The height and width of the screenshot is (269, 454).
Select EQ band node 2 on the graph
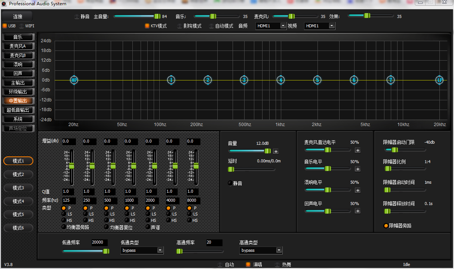[x=208, y=80]
